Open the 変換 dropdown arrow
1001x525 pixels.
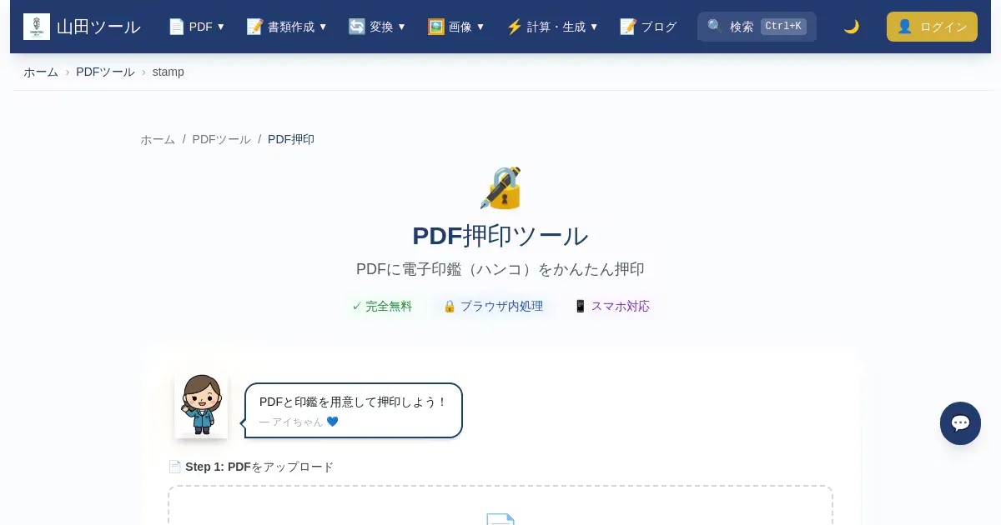[401, 27]
